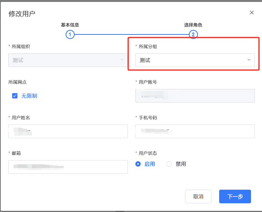Click the 用户账号 input field
This screenshot has width=262, height=212.
click(195, 96)
